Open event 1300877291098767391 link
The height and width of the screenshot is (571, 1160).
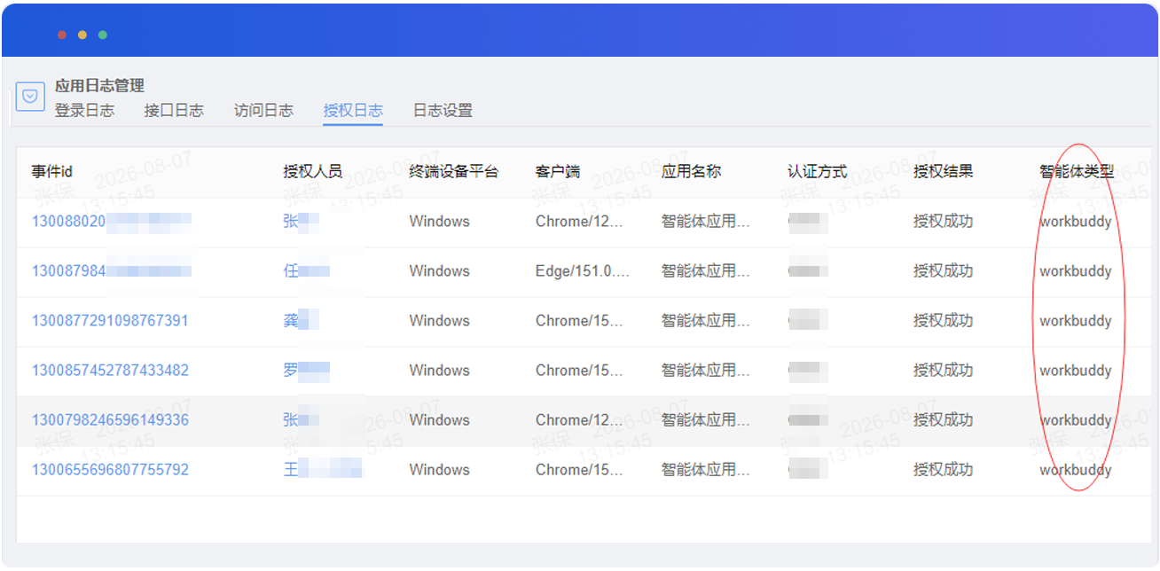110,321
